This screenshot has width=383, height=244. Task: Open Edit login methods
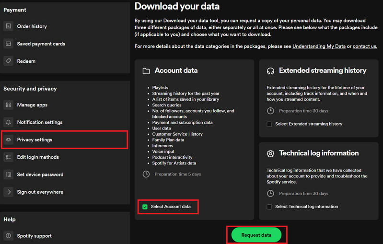38,157
